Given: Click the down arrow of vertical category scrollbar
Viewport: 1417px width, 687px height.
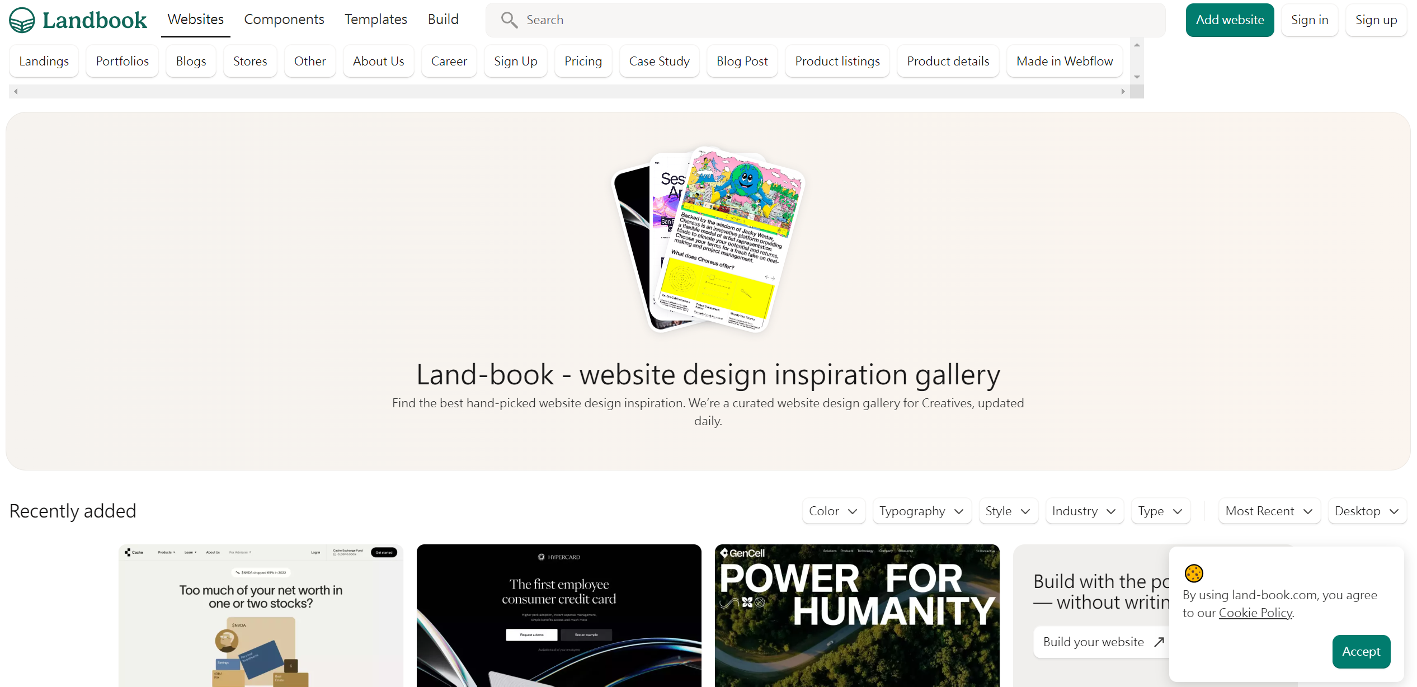Looking at the screenshot, I should click(1137, 77).
